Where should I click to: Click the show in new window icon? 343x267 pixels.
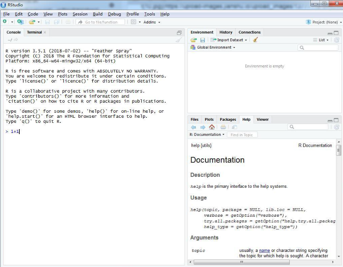click(234, 127)
